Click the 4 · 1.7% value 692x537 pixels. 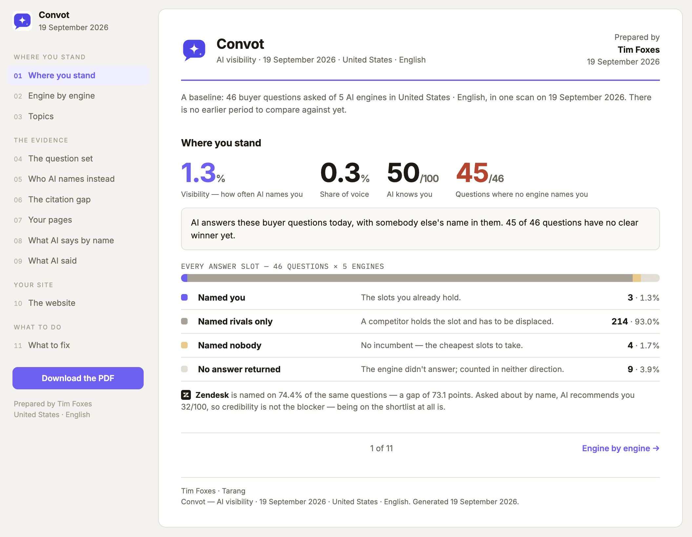pos(643,345)
